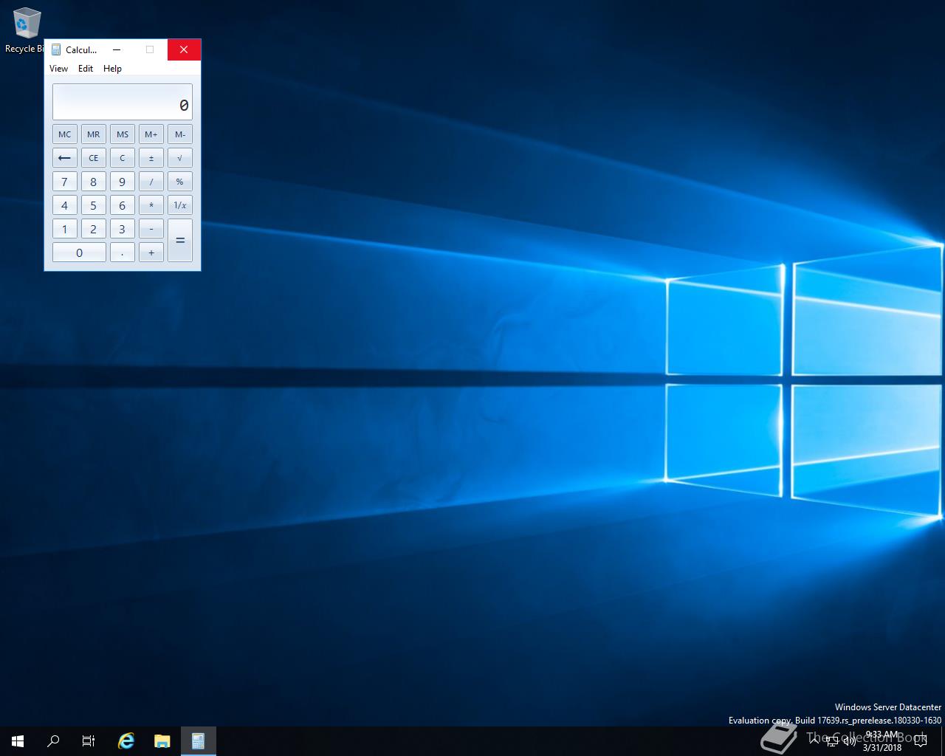Open the Help menu in Calculator
This screenshot has height=756, width=945.
(112, 69)
